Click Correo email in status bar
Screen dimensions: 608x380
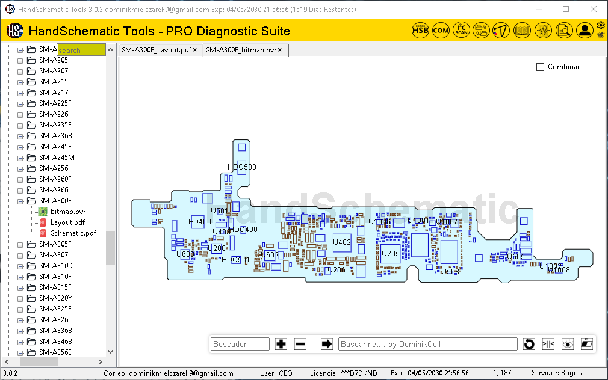click(169, 373)
